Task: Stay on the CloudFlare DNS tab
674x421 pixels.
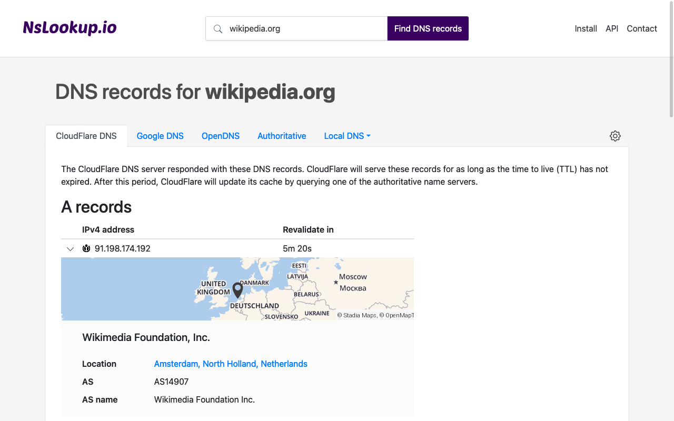Action: (x=86, y=136)
